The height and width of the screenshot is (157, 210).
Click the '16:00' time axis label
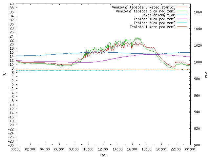point(132,149)
